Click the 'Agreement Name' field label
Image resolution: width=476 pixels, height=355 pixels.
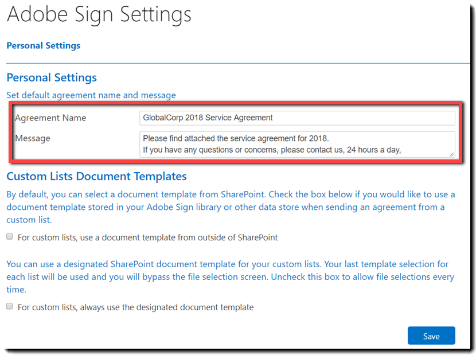click(x=50, y=118)
